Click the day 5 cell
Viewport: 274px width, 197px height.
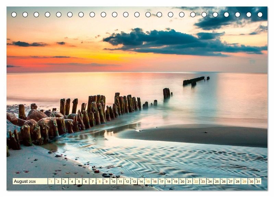79,181
